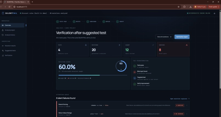
Task: Click the Repair step check icon
Action: pos(104,21)
